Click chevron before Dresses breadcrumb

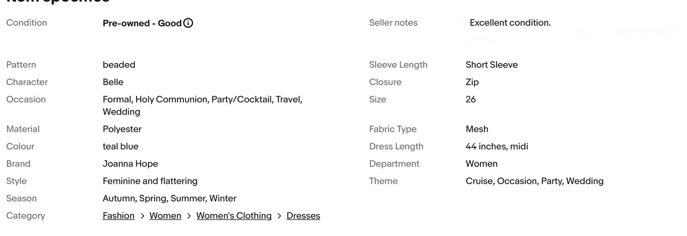coord(279,216)
